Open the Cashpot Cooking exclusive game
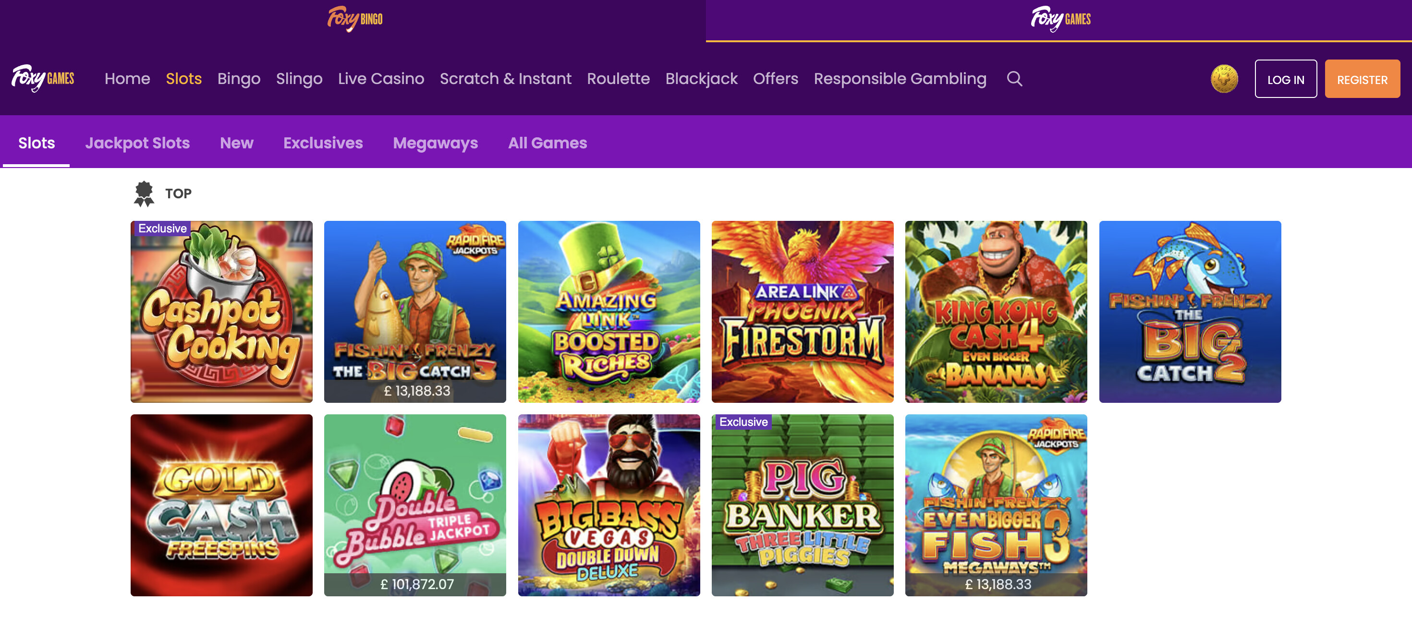 pyautogui.click(x=221, y=312)
